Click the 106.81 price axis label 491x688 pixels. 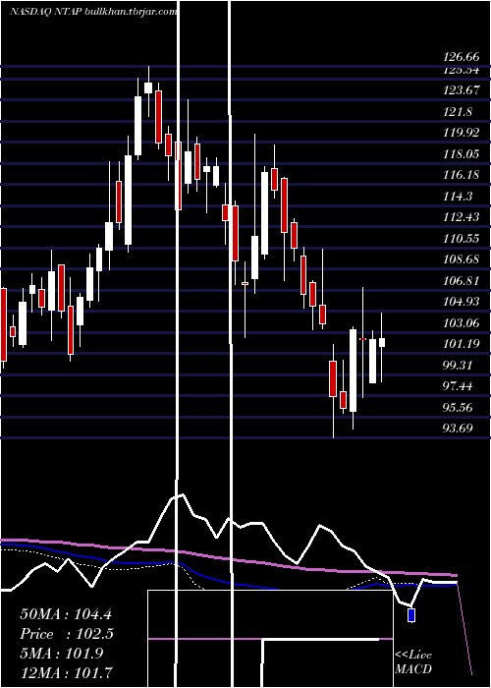[x=462, y=281]
